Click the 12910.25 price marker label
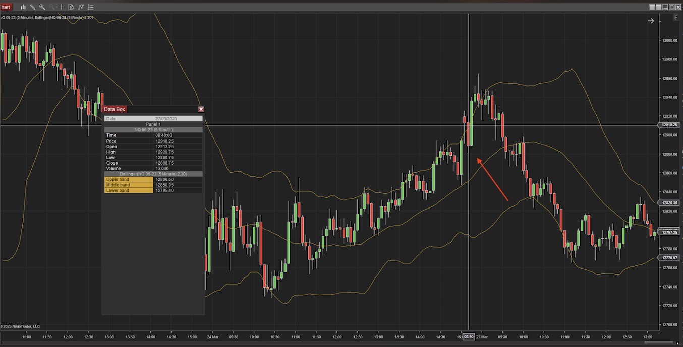Viewport: 683px width, 347px height. 668,125
